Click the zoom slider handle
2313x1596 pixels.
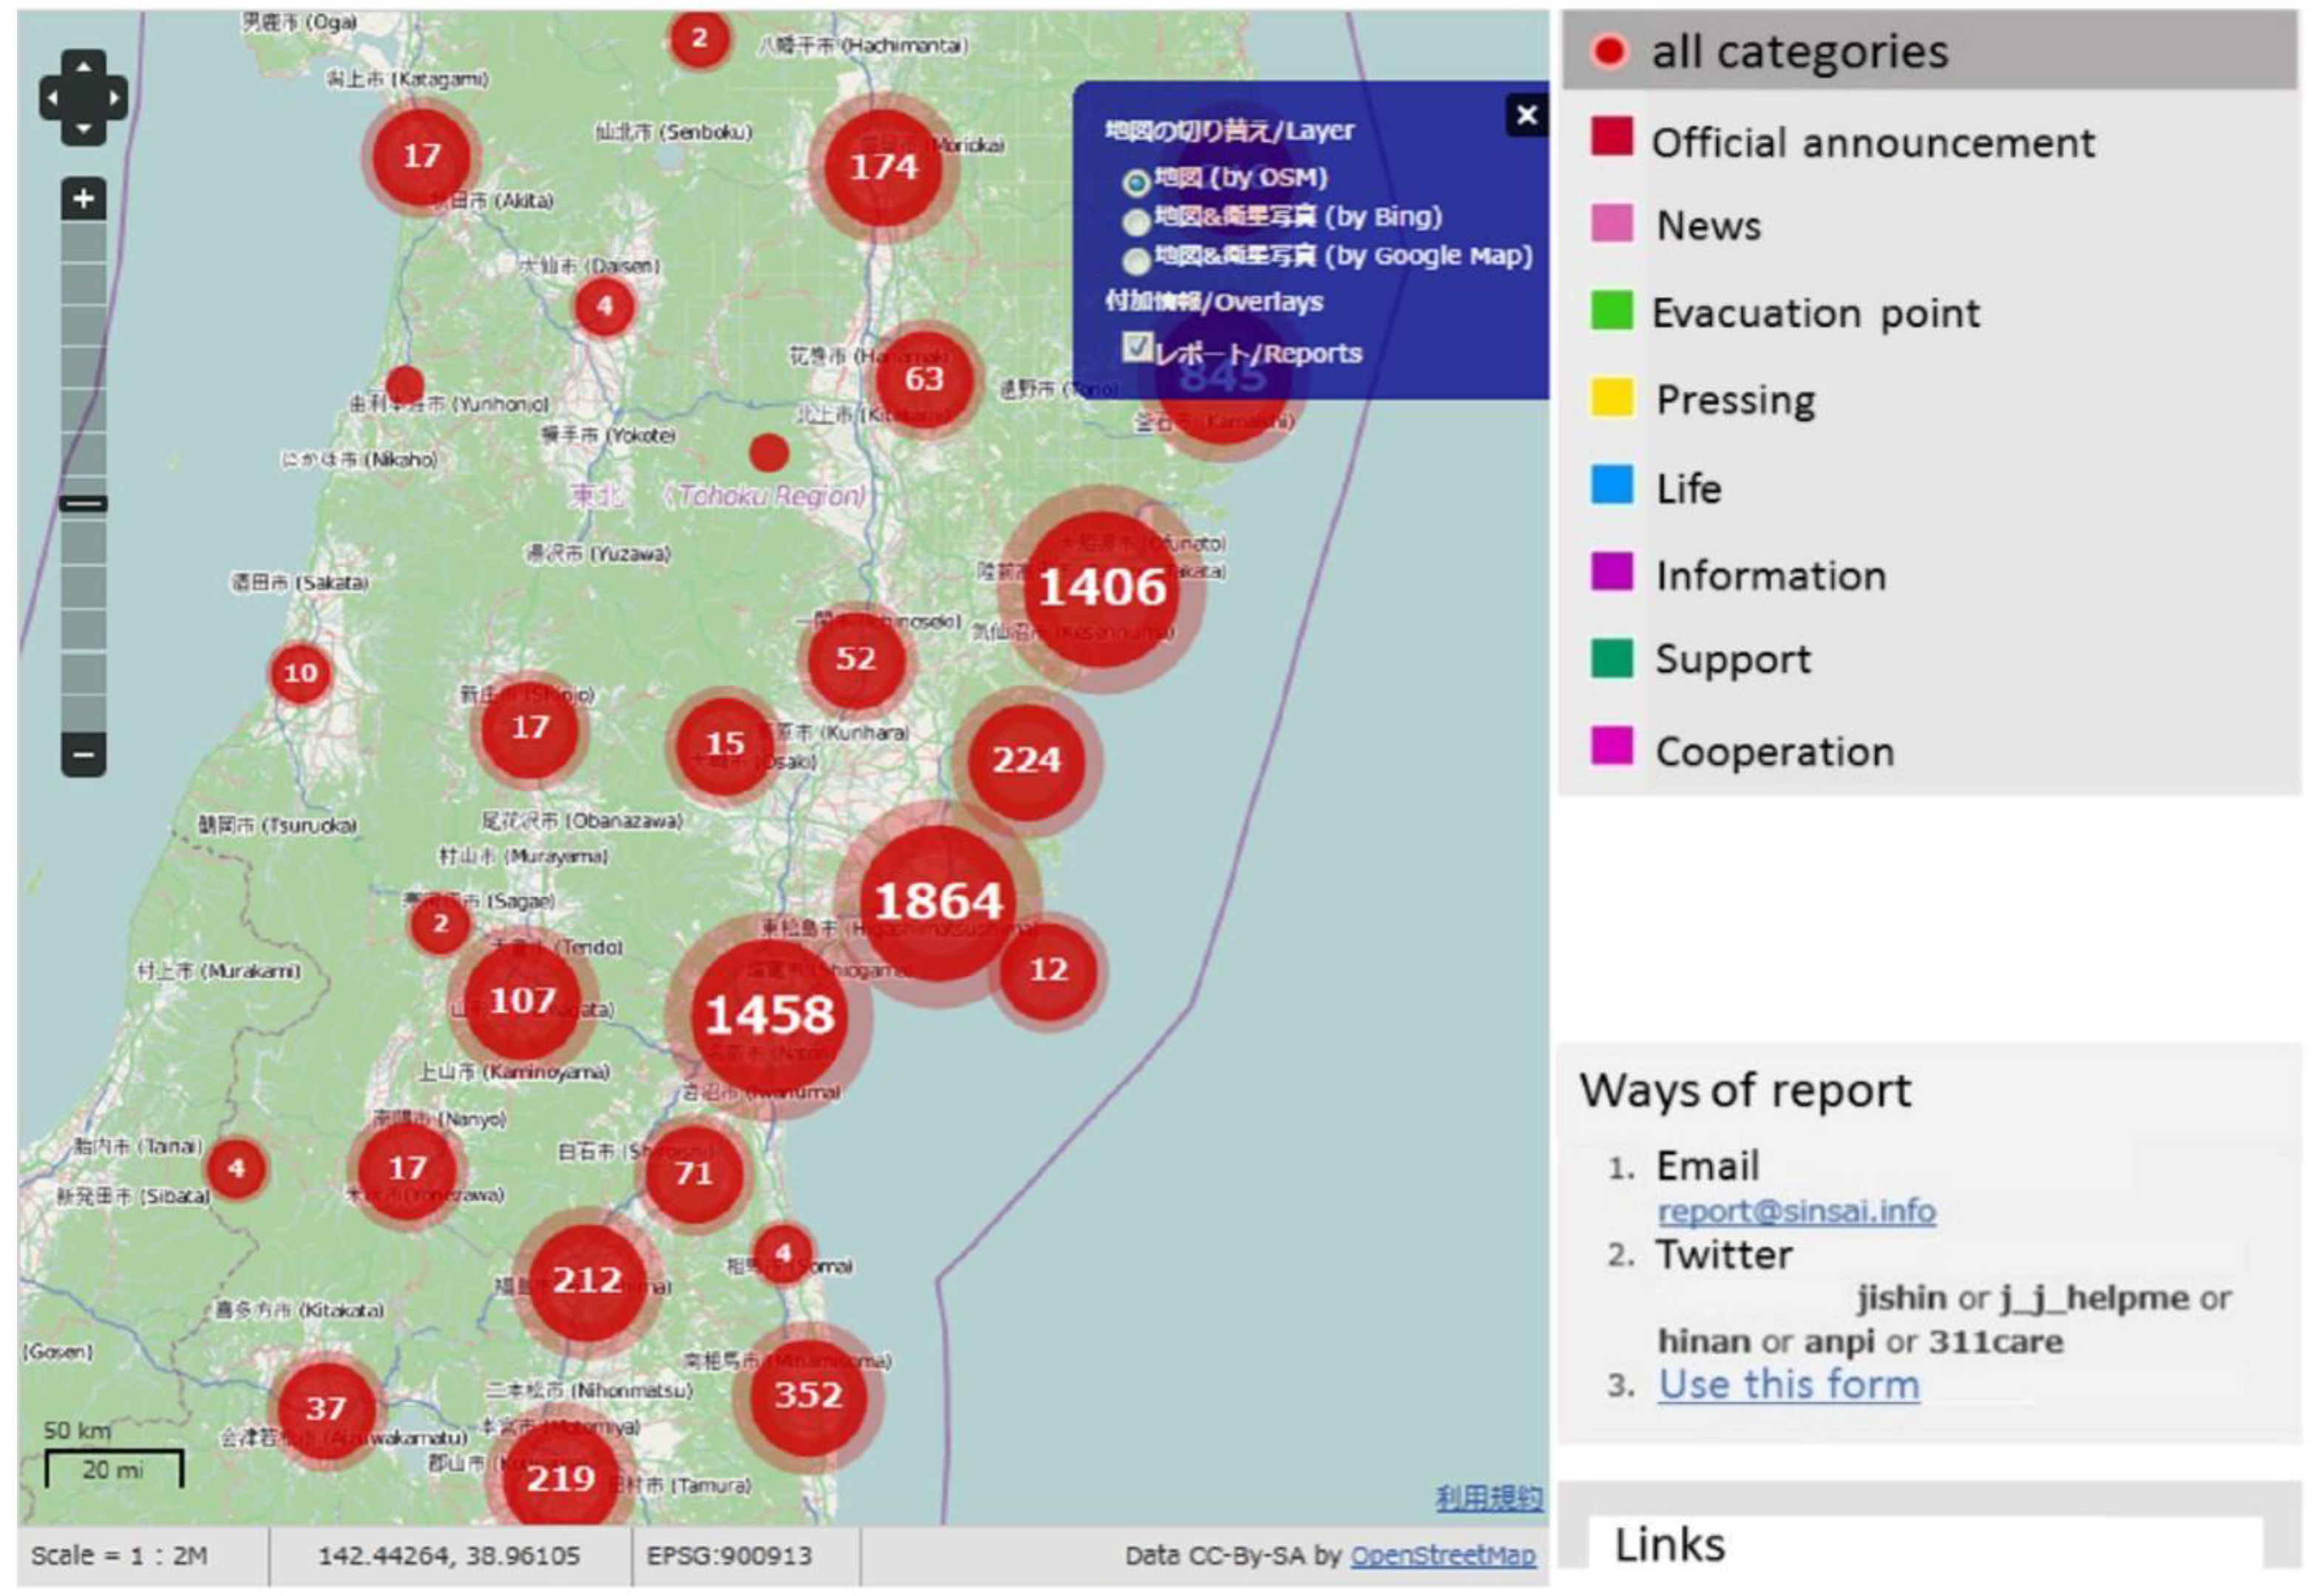[x=83, y=503]
